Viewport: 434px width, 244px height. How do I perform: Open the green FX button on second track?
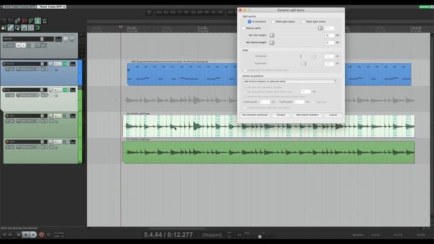tap(66, 90)
